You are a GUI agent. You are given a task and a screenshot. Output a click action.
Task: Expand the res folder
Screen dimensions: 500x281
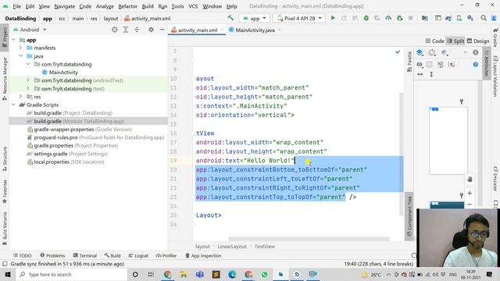(20, 97)
